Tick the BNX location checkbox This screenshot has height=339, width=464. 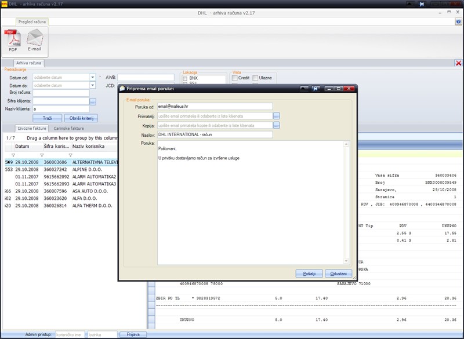185,78
